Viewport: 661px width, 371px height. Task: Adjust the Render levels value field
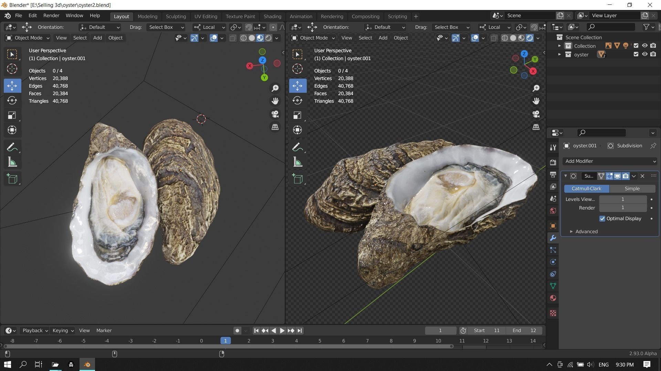(x=622, y=208)
